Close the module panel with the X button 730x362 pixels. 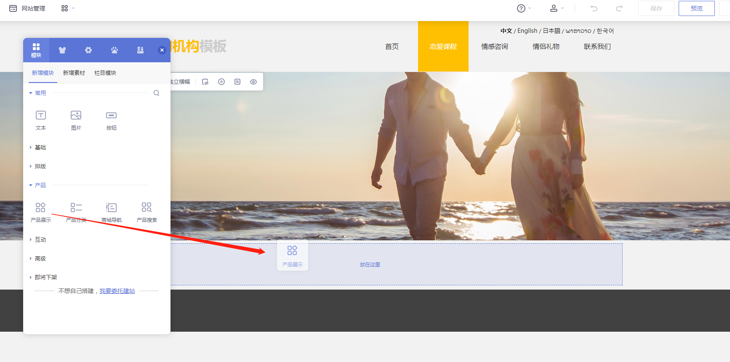162,50
